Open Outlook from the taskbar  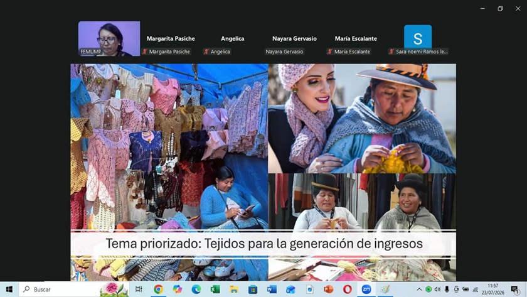pos(290,289)
